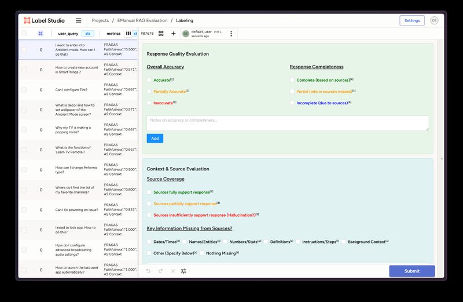Submit the annotation
Screen dimensions: 463x302
pyautogui.click(x=412, y=271)
